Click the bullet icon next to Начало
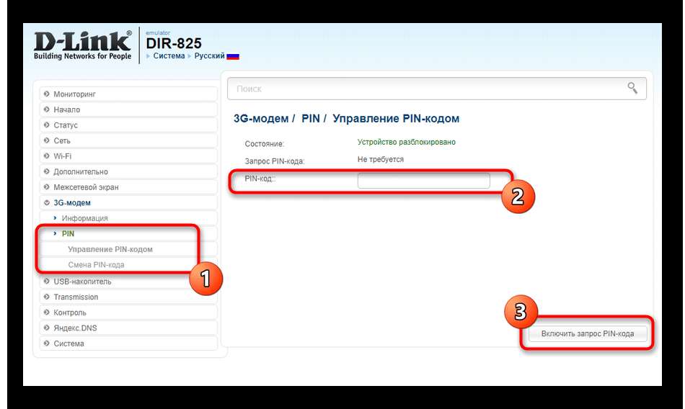685x409 pixels. pos(47,109)
